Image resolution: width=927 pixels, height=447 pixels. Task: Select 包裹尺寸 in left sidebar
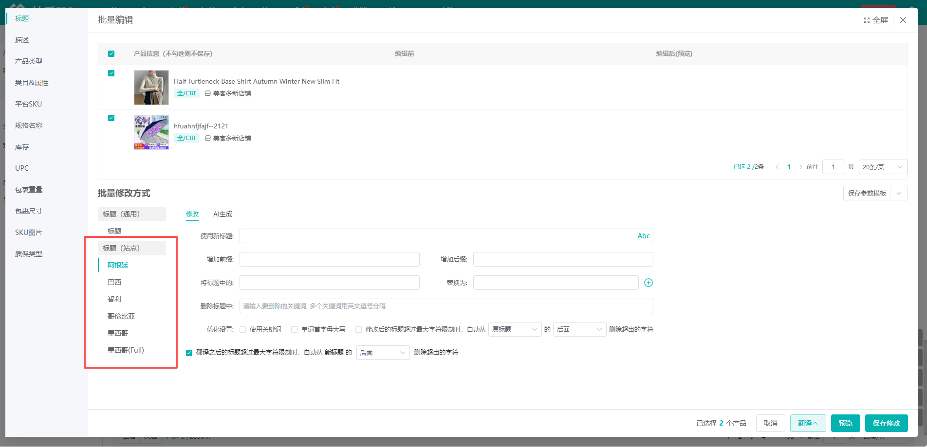(x=29, y=211)
